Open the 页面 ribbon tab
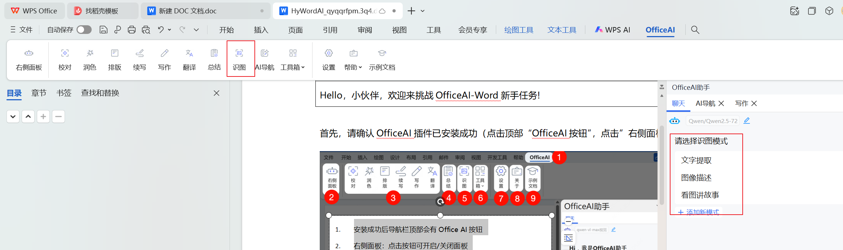Screen dimensions: 843x250 click(296, 30)
